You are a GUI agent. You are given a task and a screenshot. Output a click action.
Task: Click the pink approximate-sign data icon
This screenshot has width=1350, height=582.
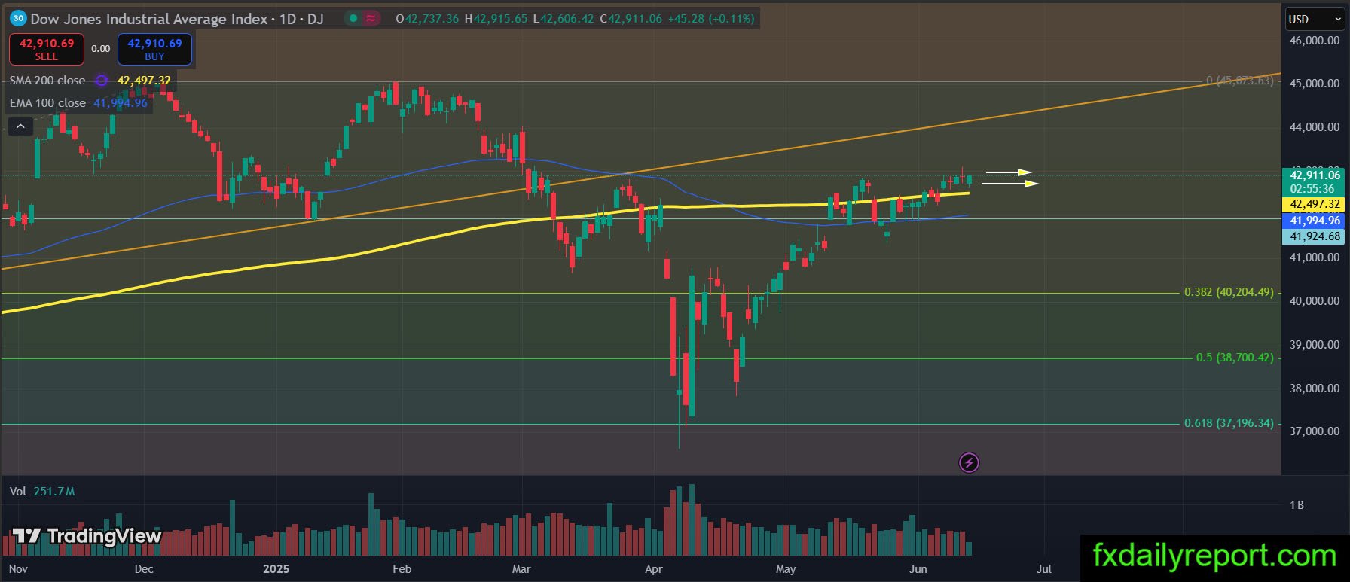click(371, 19)
